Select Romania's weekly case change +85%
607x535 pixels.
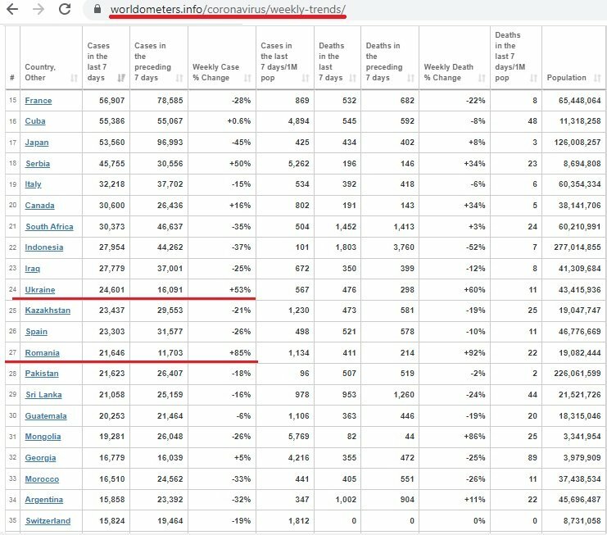[240, 353]
